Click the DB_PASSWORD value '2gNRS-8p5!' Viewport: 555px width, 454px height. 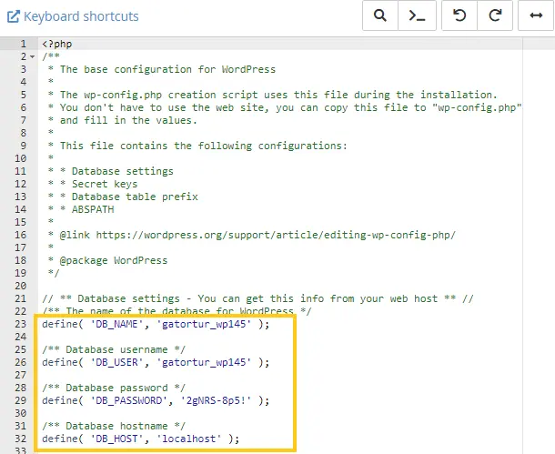tap(216, 400)
